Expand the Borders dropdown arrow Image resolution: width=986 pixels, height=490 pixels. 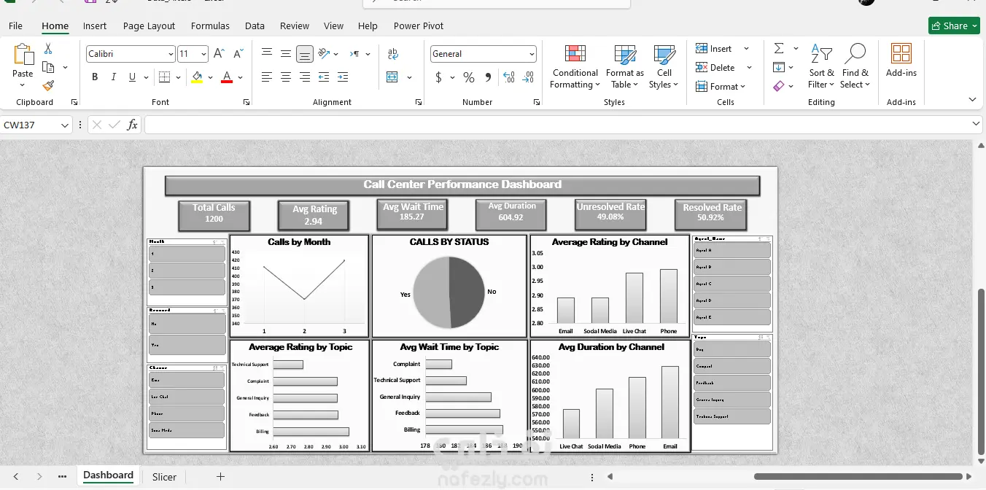pos(179,77)
